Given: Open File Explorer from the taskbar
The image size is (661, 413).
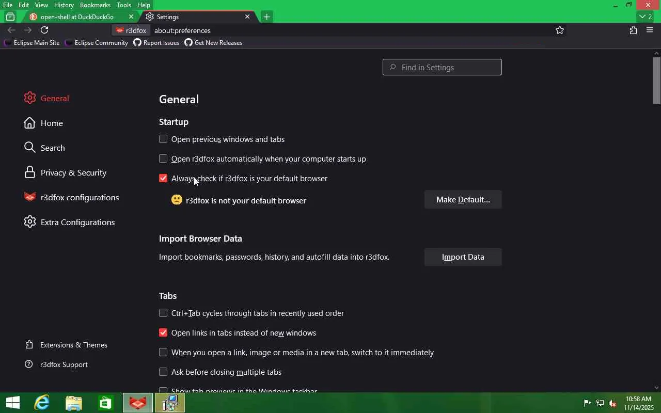Looking at the screenshot, I should (x=74, y=403).
